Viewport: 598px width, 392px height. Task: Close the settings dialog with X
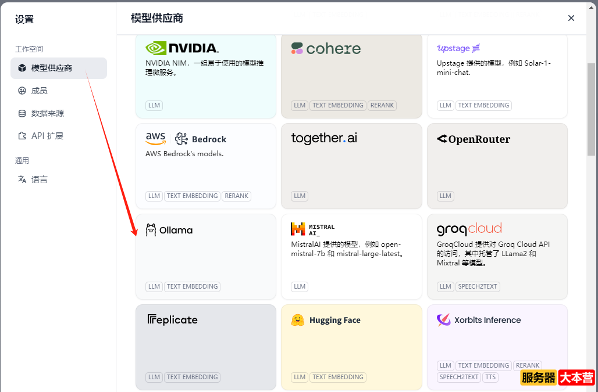click(x=571, y=18)
